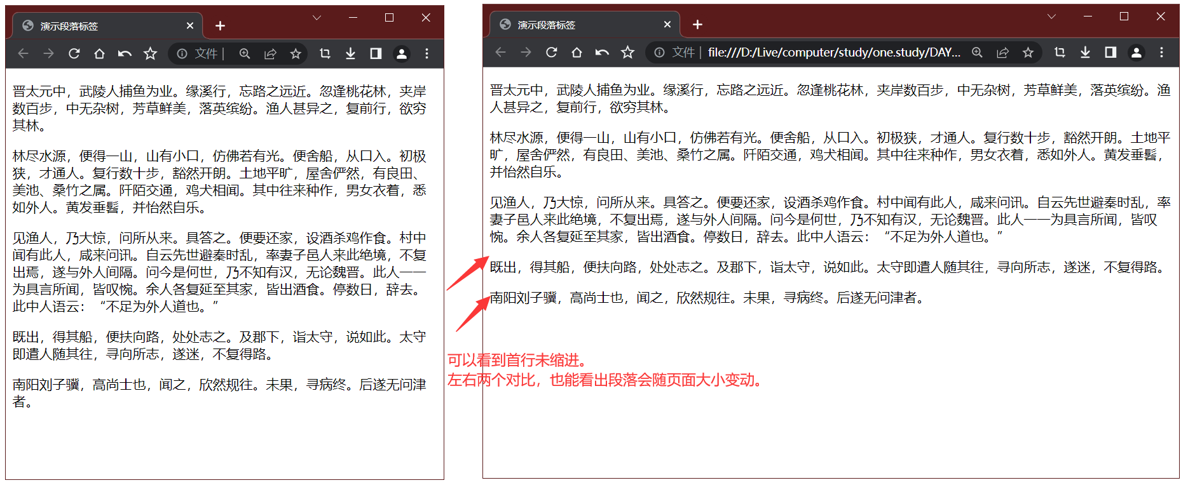Reload page in left browser window

(74, 54)
